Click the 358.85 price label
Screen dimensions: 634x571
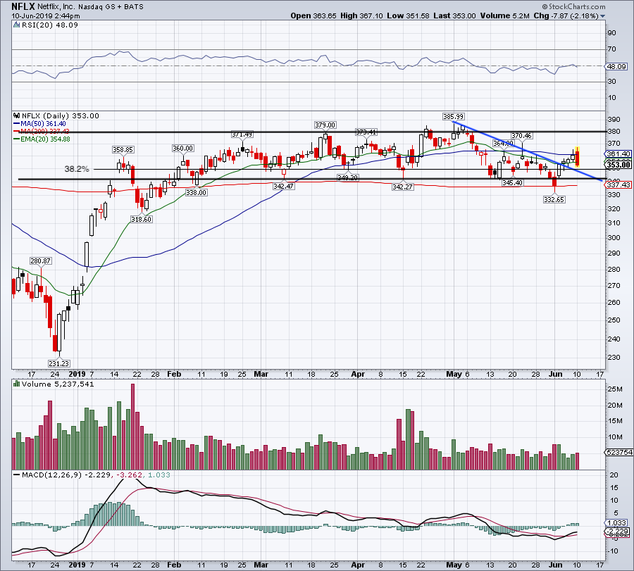click(x=123, y=149)
